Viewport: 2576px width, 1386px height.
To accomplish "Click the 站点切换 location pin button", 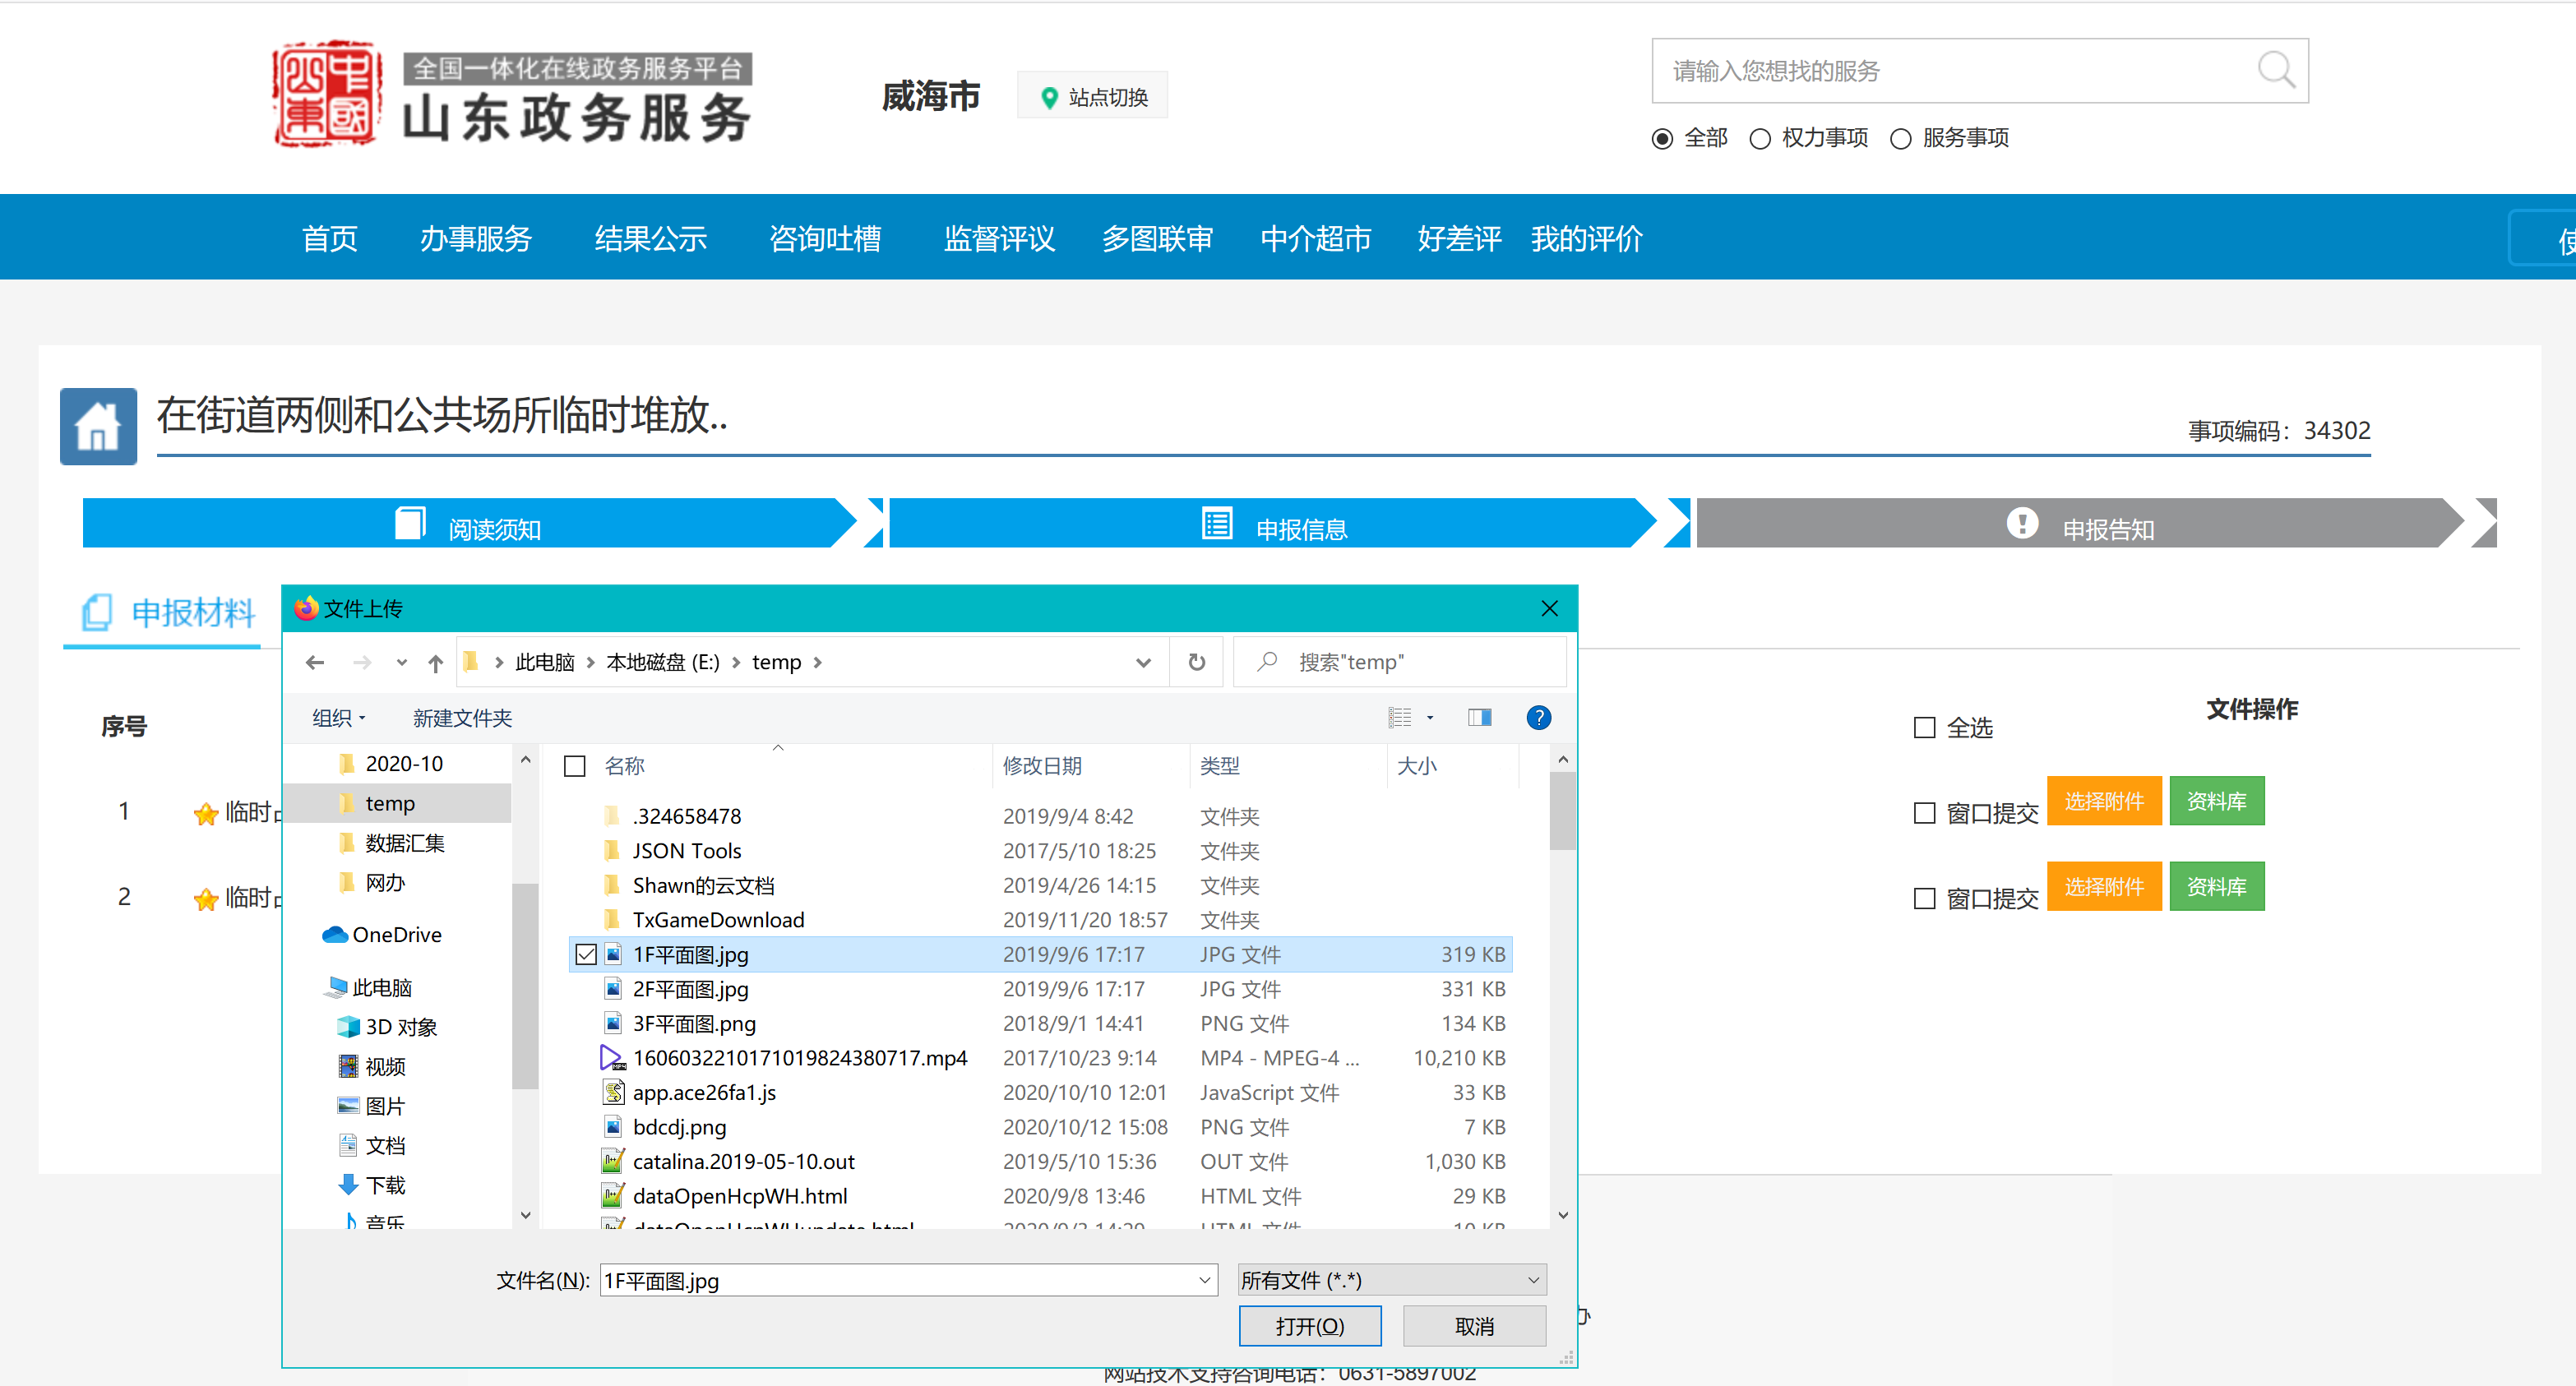I will tap(1093, 97).
